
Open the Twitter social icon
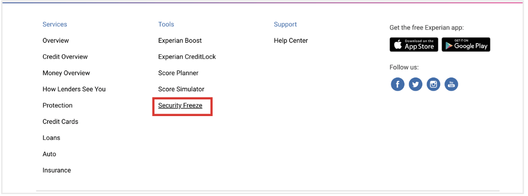pos(416,84)
